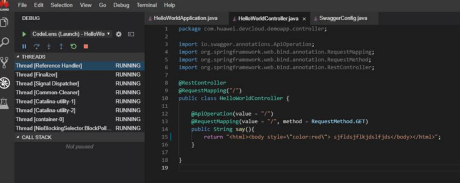Open the Debug menu
The height and width of the screenshot is (183, 460).
click(121, 5)
